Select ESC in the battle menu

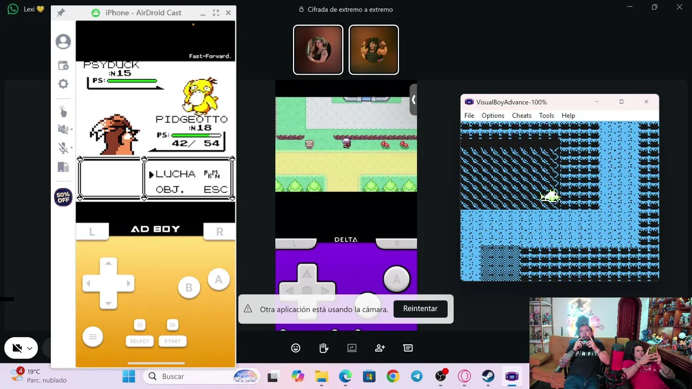coord(216,190)
